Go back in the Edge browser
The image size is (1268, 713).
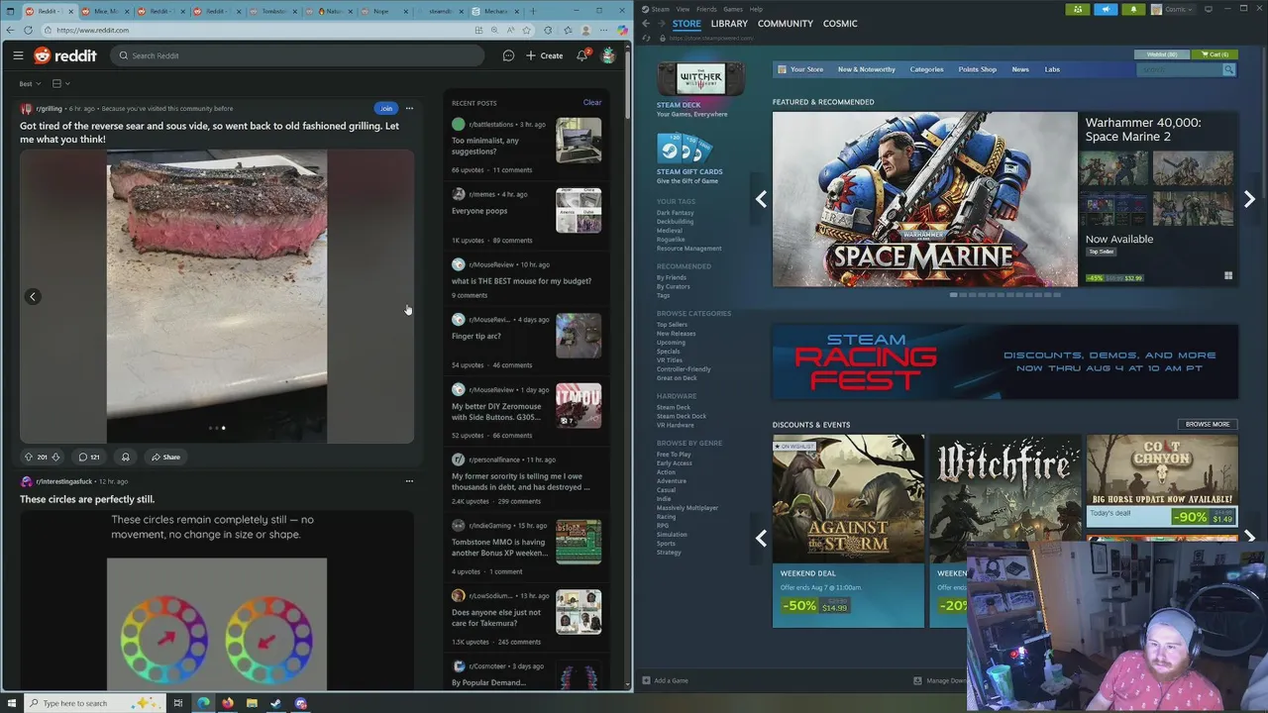pos(10,30)
